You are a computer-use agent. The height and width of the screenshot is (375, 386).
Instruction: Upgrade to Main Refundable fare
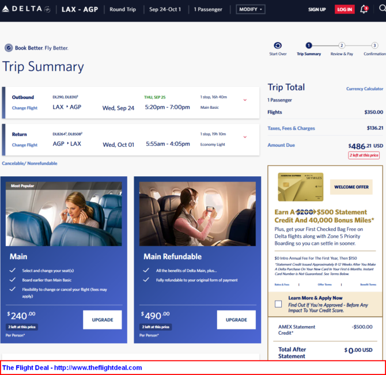click(236, 320)
